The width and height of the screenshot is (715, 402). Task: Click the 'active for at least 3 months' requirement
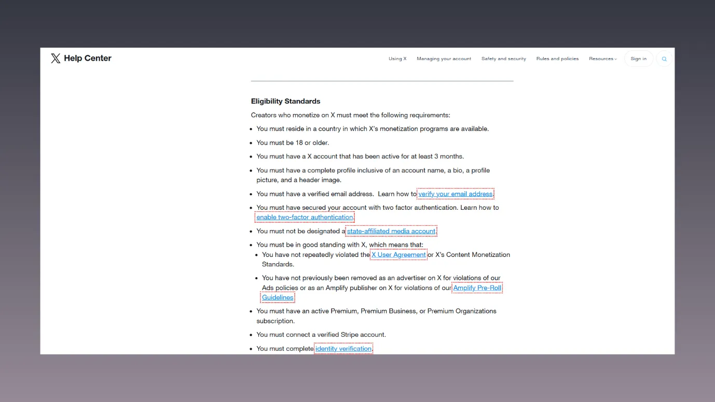pos(360,156)
